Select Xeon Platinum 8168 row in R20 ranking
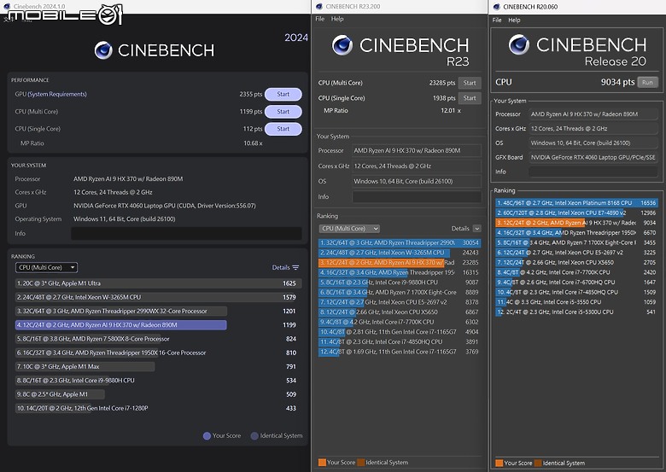Image resolution: width=666 pixels, height=472 pixels. click(576, 203)
